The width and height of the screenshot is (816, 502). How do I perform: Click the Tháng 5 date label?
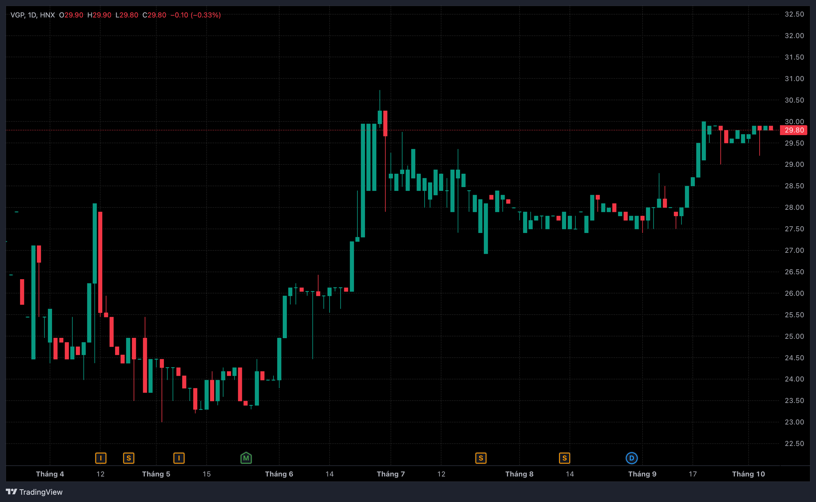(156, 474)
